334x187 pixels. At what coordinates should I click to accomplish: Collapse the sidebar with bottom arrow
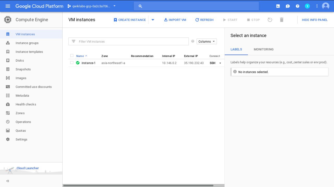[x=8, y=181]
